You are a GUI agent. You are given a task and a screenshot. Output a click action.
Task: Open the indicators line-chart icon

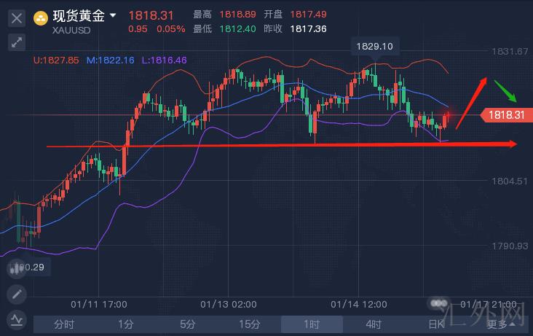tap(17, 319)
